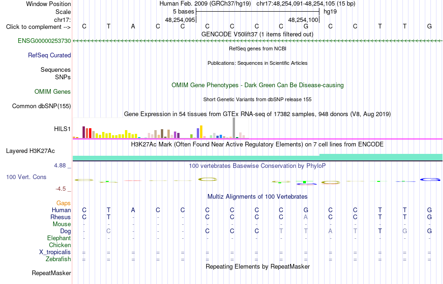443x284 pixels.
Task: Click the 4.88 PhyloP upper scale value
Action: (x=60, y=166)
